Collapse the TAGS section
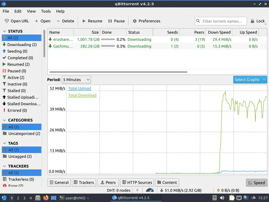Screen dimensions: 269x202 4,143
